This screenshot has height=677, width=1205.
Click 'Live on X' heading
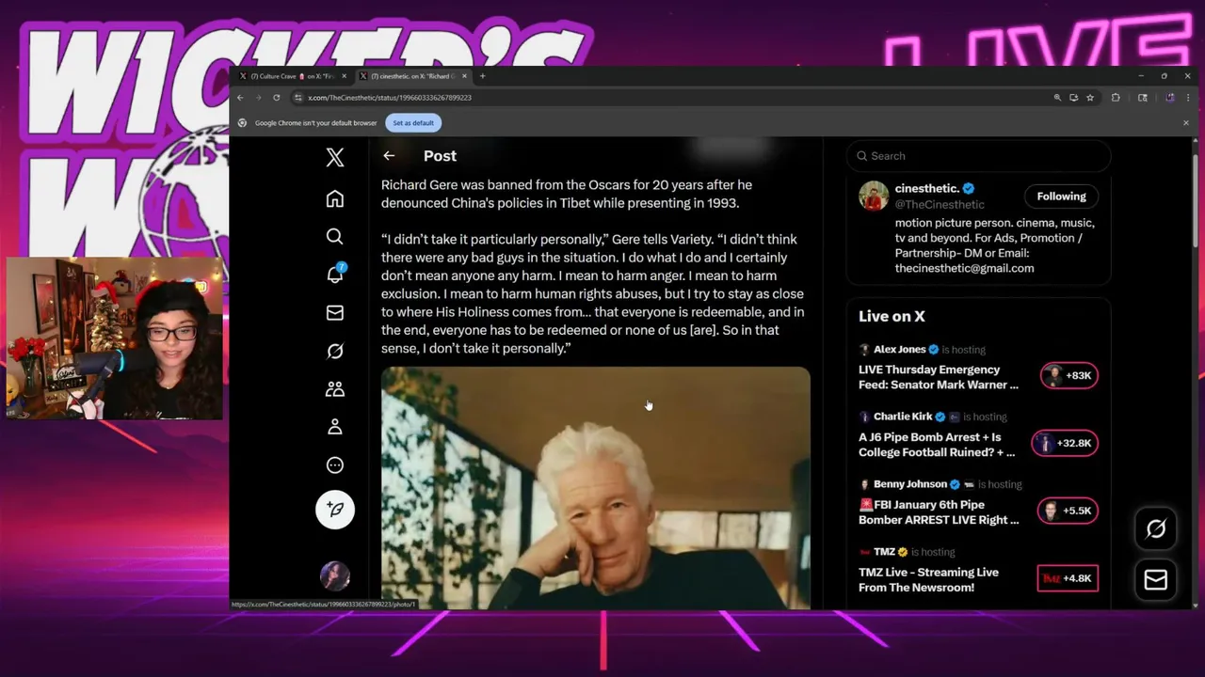(x=892, y=317)
